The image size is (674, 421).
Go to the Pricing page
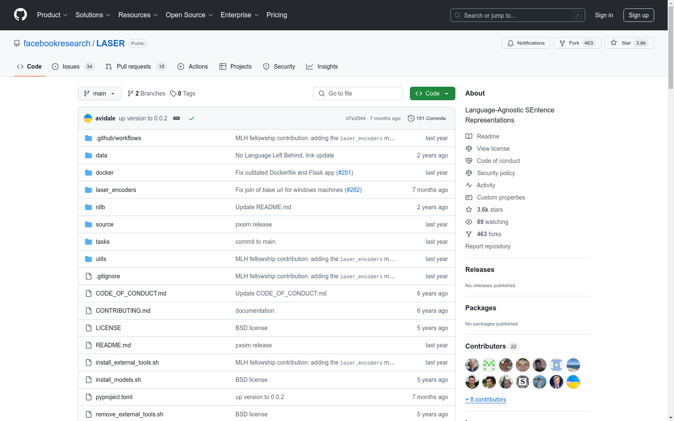(x=277, y=15)
